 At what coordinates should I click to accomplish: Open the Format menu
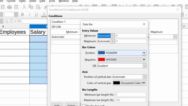(x=11, y=1)
